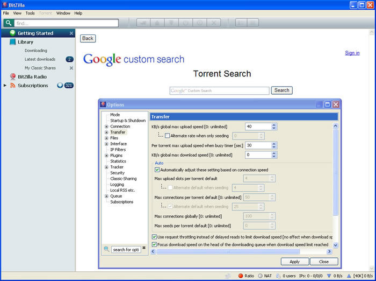Click the download speed down-arrow icon

coord(329,276)
